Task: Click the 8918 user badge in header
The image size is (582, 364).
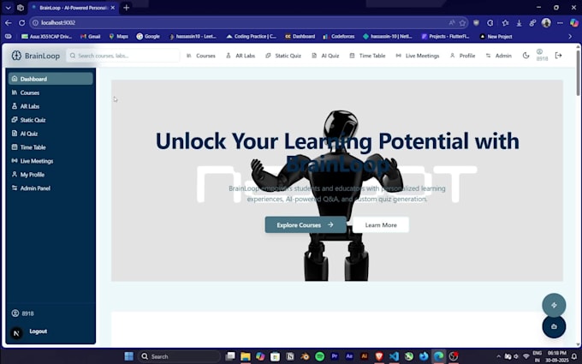Action: [542, 56]
